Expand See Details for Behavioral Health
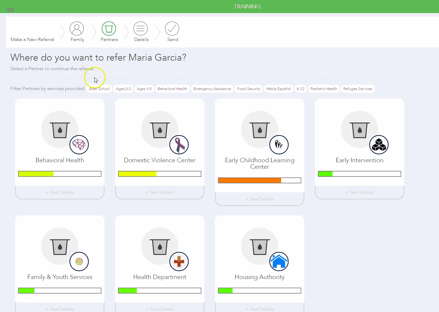This screenshot has height=312, width=439. (60, 192)
